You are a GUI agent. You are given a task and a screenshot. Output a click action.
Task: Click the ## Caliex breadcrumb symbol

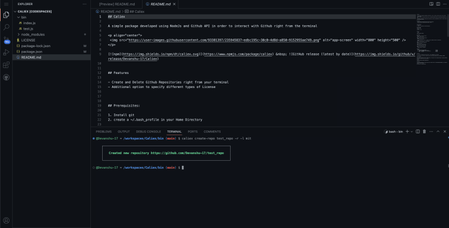[137, 11]
